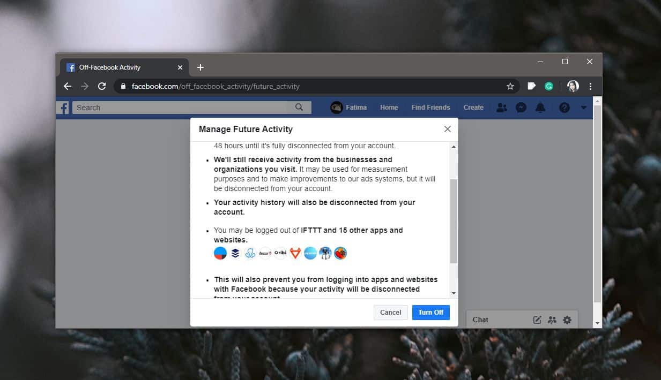Open a new Chrome tab

[x=200, y=67]
